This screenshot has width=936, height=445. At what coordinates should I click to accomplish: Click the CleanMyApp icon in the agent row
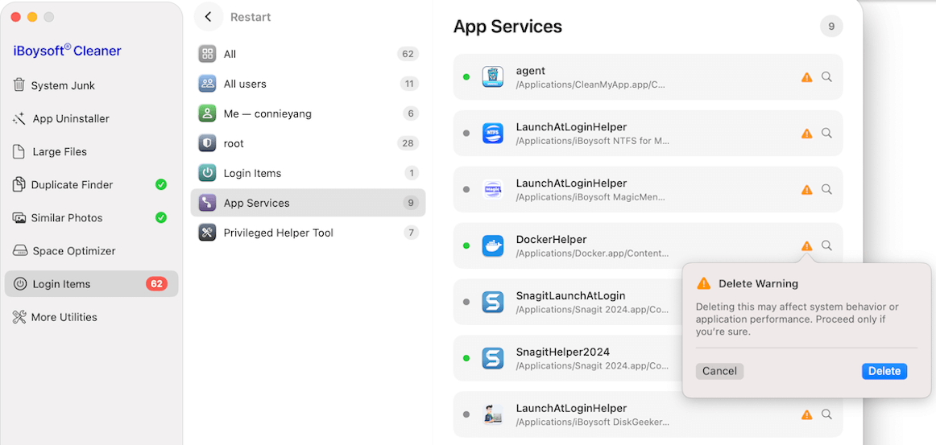tap(492, 77)
